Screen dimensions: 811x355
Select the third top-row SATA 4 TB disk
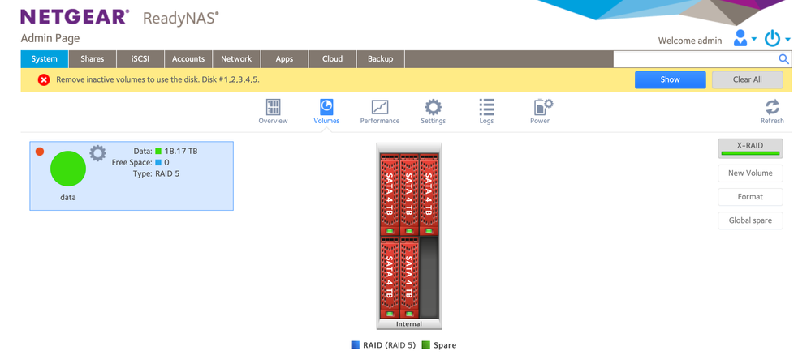pos(429,195)
